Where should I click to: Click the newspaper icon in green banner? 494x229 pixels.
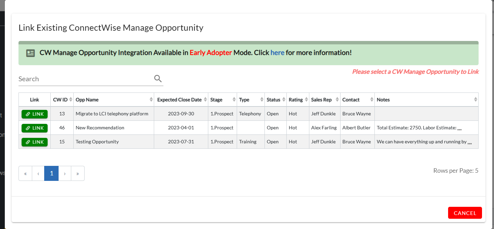pyautogui.click(x=30, y=53)
